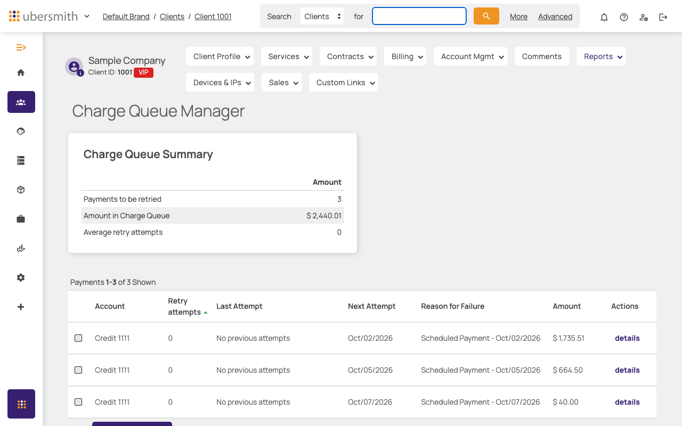The image size is (682, 426).
Task: Go to the Home sidebar icon
Action: click(x=21, y=72)
